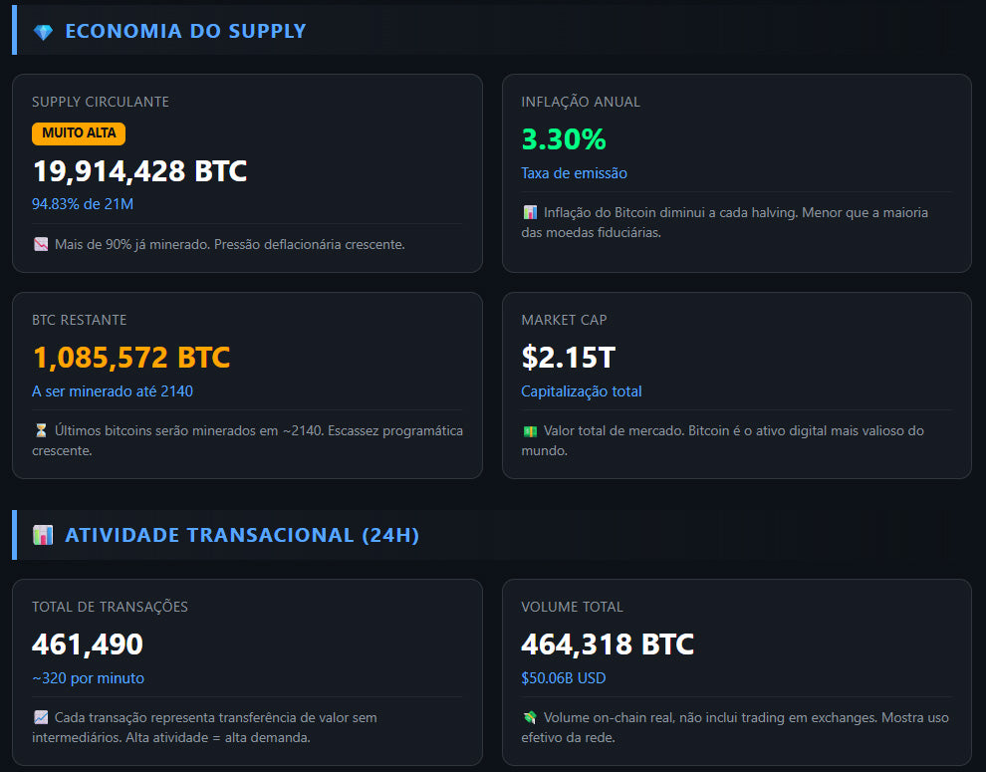Open the "Capitalização total" link
Image resolution: width=986 pixels, height=772 pixels.
pos(581,391)
